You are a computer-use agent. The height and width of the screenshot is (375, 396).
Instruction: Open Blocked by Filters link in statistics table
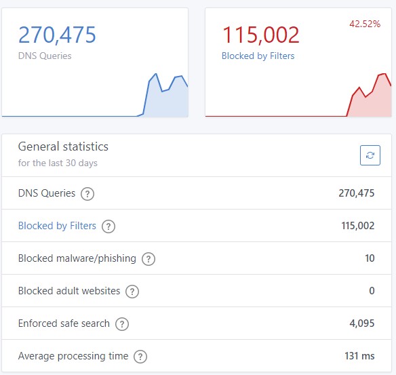pos(57,226)
